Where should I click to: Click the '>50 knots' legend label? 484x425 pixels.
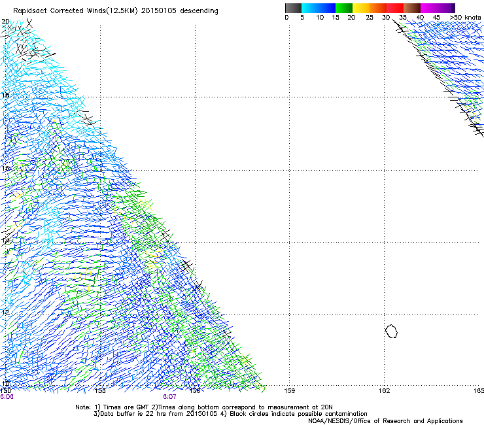coord(465,18)
